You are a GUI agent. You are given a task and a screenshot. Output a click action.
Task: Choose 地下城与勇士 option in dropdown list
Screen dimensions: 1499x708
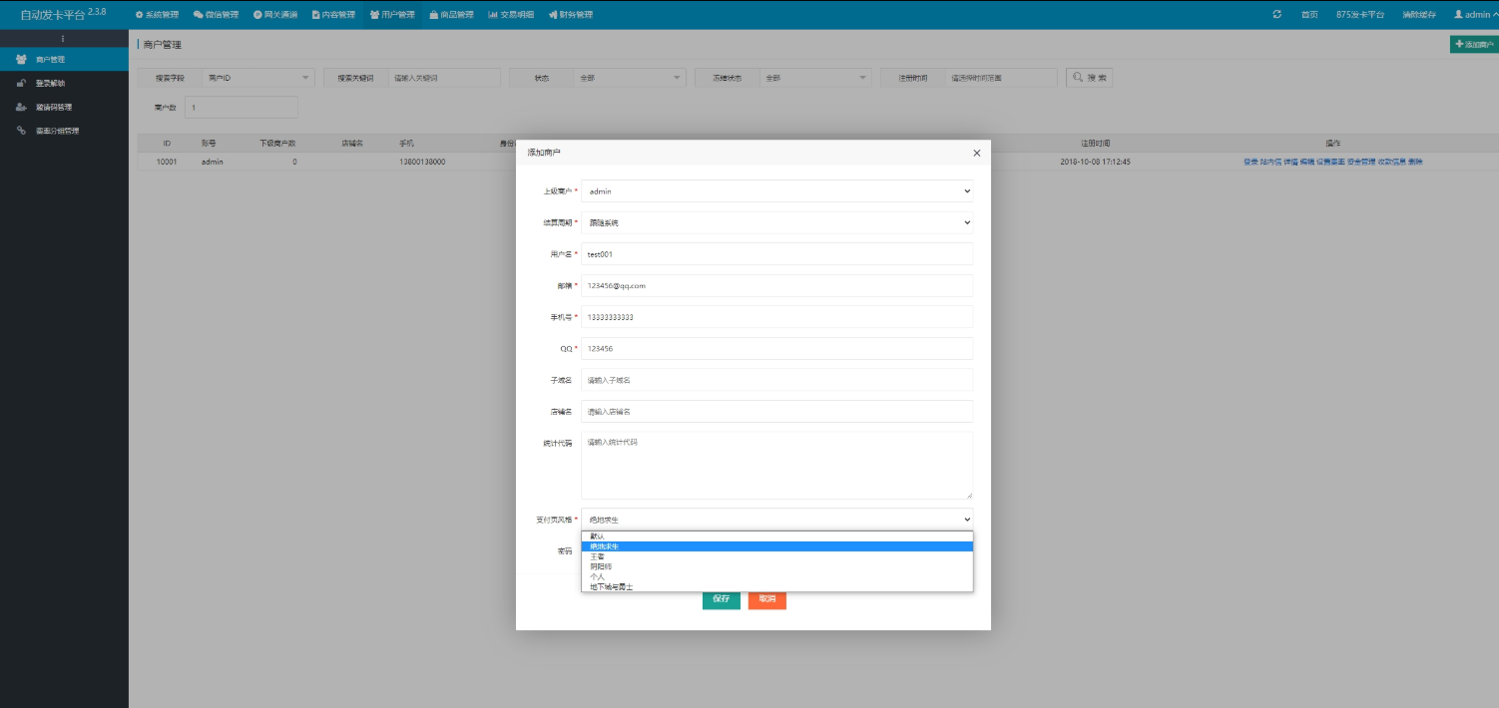[x=611, y=587]
